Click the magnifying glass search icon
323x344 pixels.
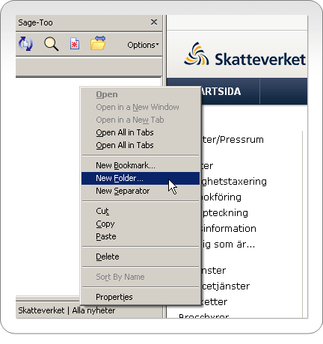(x=51, y=44)
